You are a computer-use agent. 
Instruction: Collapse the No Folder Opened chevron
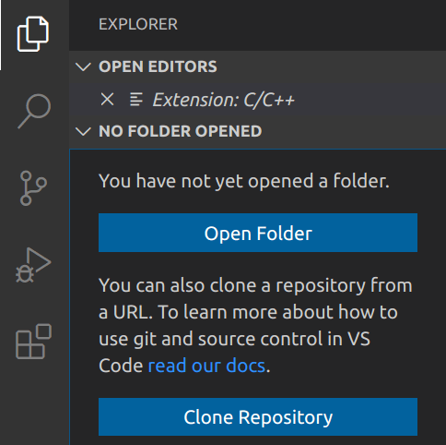click(83, 131)
